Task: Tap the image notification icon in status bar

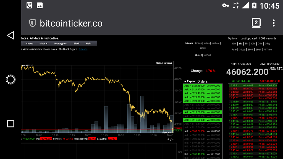Action: point(40,6)
